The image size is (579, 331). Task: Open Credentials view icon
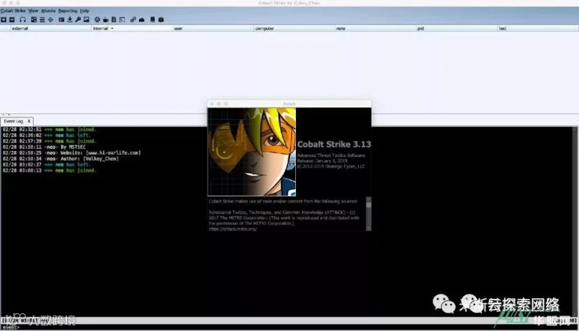(x=61, y=19)
